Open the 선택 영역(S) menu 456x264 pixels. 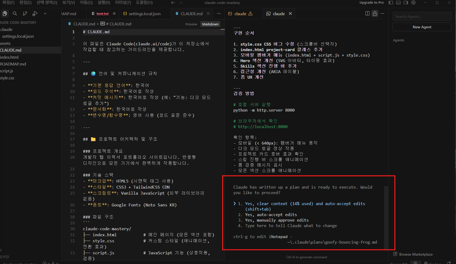pos(47,3)
